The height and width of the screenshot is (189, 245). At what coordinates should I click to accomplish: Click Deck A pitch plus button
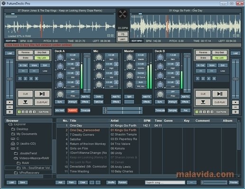tap(9, 112)
